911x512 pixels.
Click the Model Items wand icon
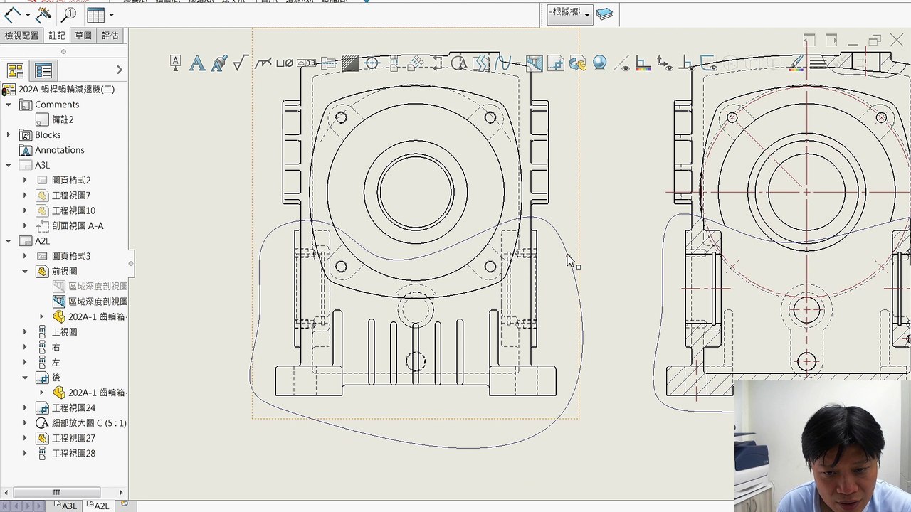pos(43,14)
